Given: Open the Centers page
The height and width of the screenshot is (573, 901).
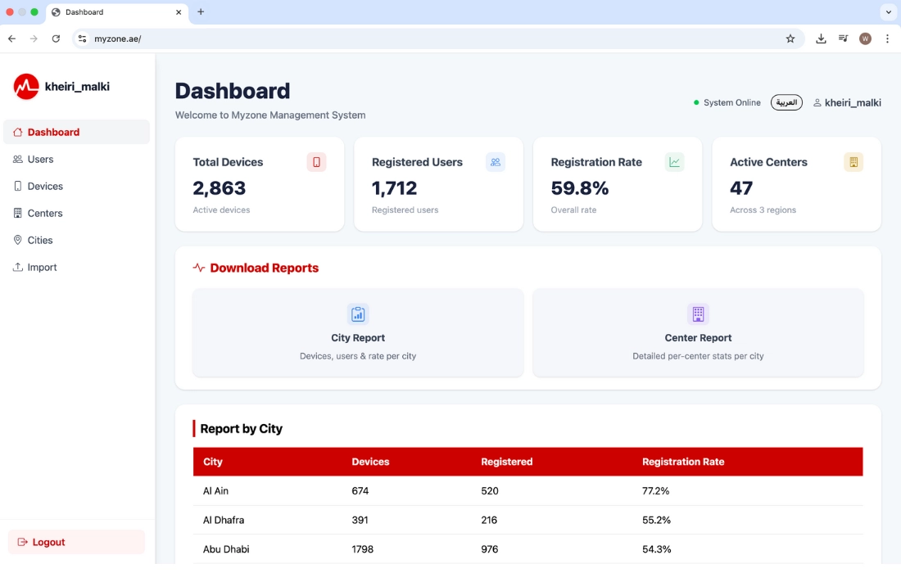Looking at the screenshot, I should click(x=45, y=214).
